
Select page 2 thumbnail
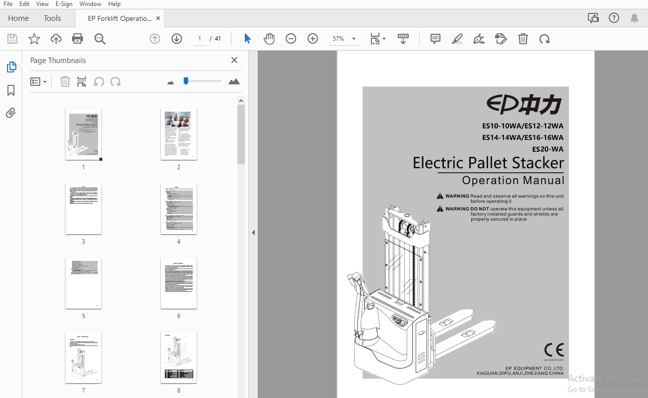[179, 134]
